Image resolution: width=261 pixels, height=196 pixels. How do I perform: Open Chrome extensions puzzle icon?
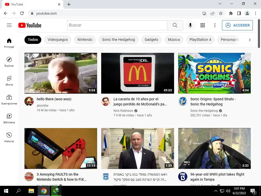point(231,13)
